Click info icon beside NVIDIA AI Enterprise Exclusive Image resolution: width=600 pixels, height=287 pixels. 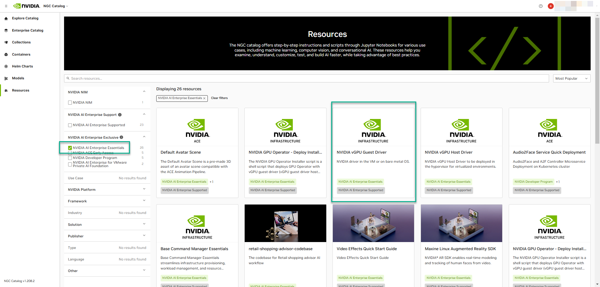point(121,137)
